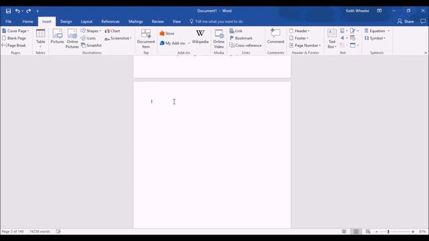Click the WordArt icon in Text group

342,38
